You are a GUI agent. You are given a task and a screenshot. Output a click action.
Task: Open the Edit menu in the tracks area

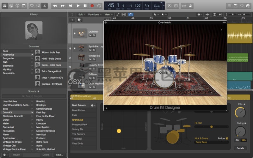(x=82, y=15)
